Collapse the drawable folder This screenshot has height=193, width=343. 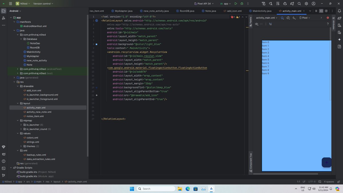(x=18, y=86)
